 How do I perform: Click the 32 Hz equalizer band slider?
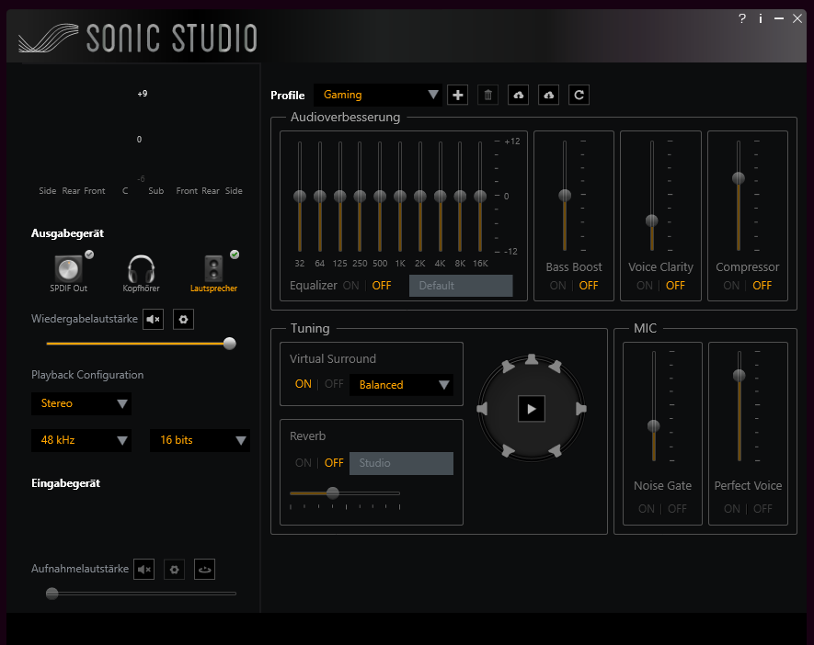[x=300, y=197]
